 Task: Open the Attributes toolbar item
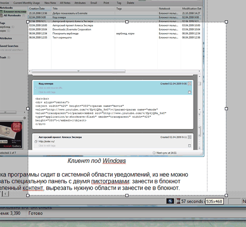[x=80, y=3]
